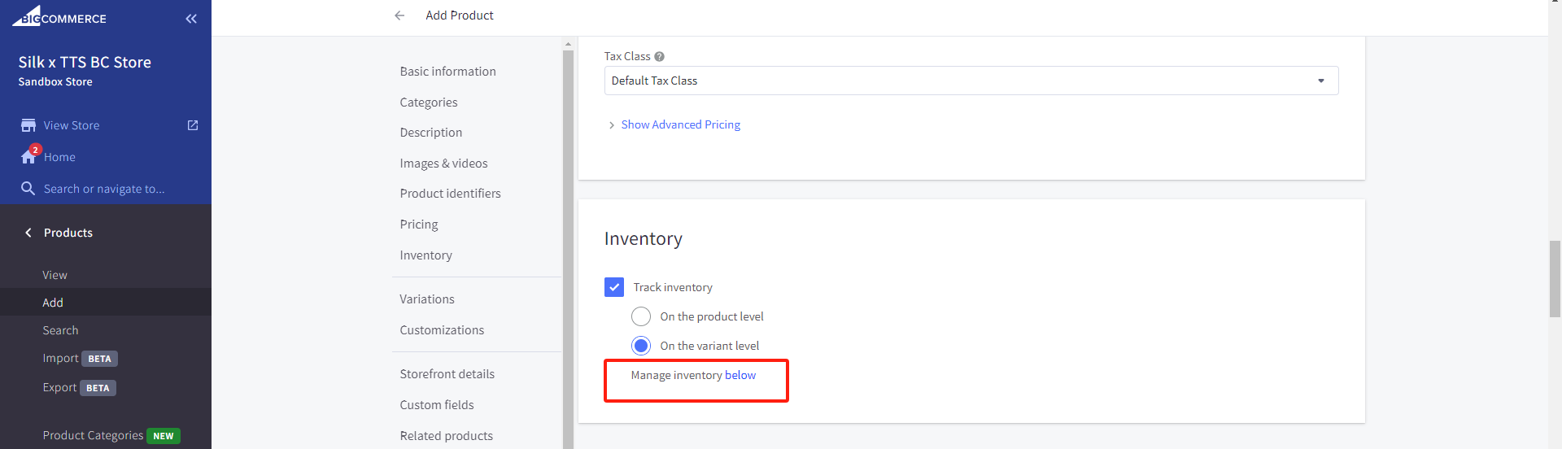
Task: Follow the 'below' inventory link
Action: 740,375
